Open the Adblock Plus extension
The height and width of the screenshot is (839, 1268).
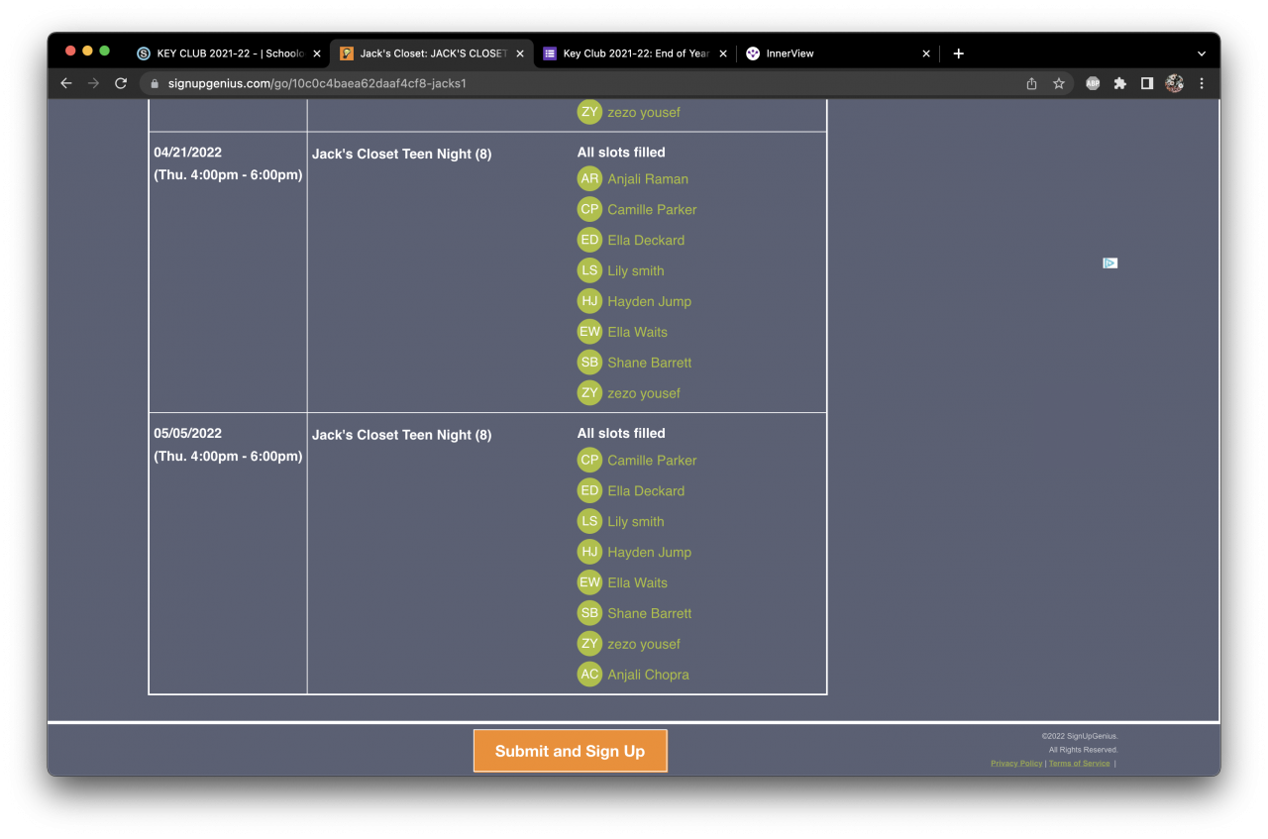[1093, 83]
